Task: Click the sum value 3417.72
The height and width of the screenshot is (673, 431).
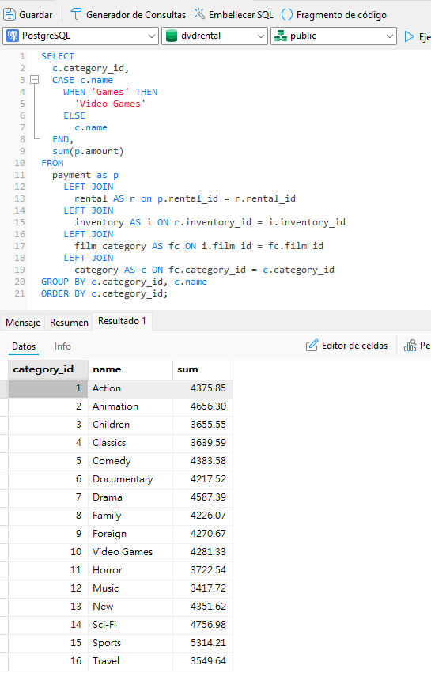Action: pos(202,588)
